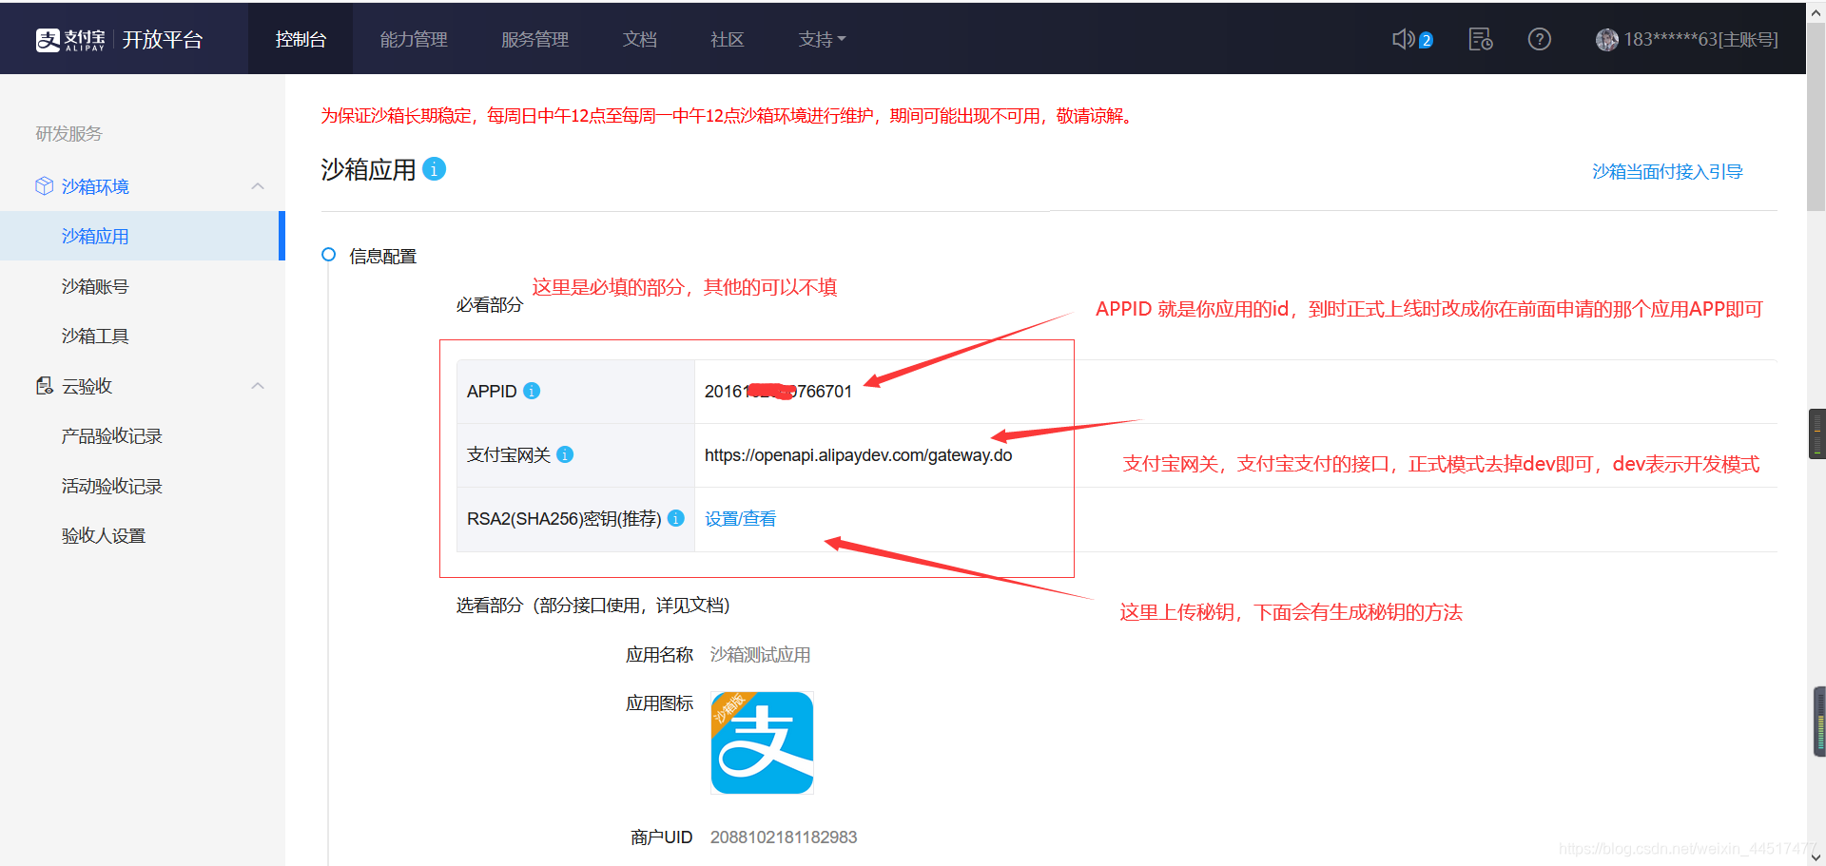Select 沙箱应用 in the sidebar
The height and width of the screenshot is (866, 1826).
point(141,236)
